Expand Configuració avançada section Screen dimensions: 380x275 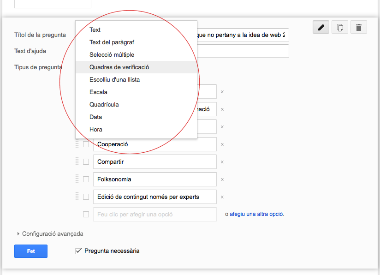[x=50, y=234]
